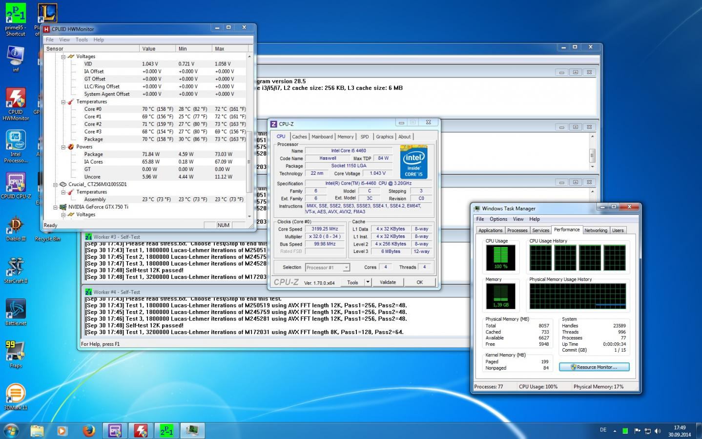This screenshot has width=702, height=439.
Task: Switch to Graphics tab in CPU-Z
Action: pos(385,137)
